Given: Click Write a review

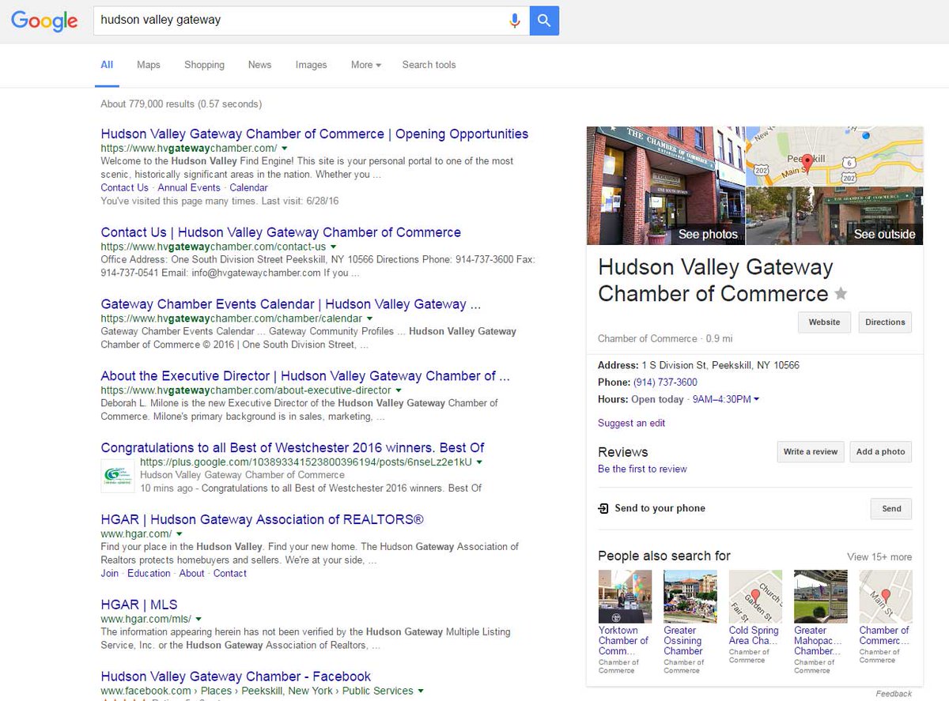Looking at the screenshot, I should (x=810, y=451).
